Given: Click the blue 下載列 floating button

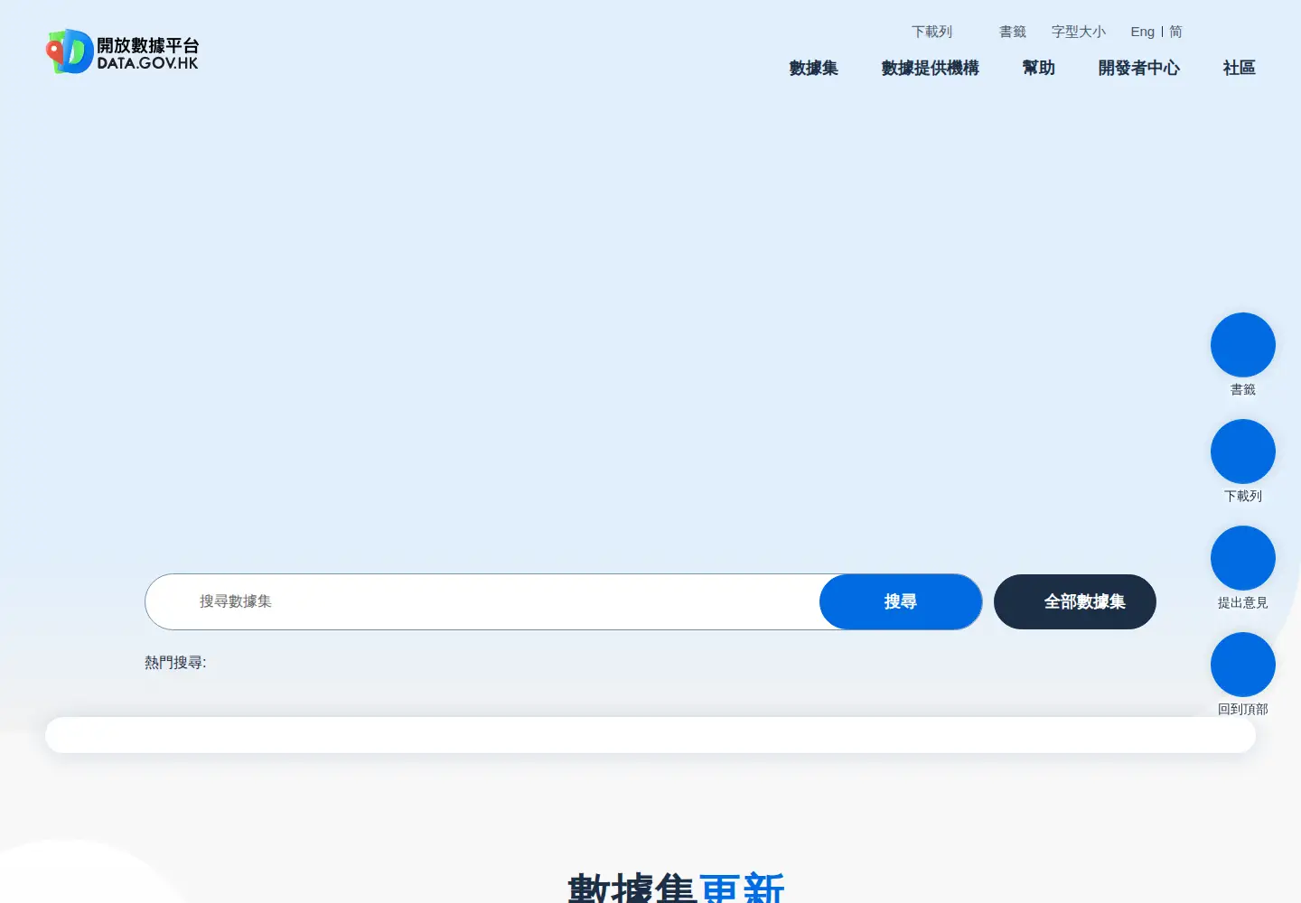Looking at the screenshot, I should [1242, 451].
